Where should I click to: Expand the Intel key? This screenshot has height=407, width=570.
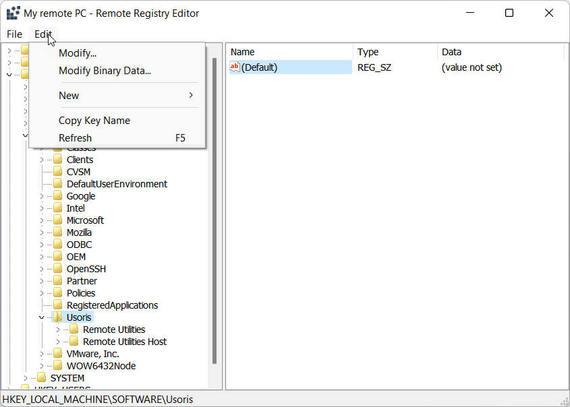41,208
